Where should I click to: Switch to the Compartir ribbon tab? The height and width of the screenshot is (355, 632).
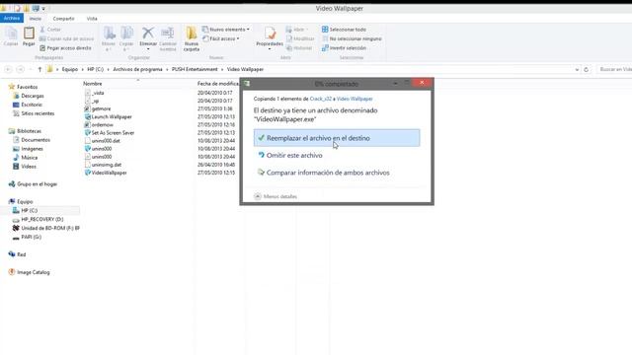tap(63, 19)
